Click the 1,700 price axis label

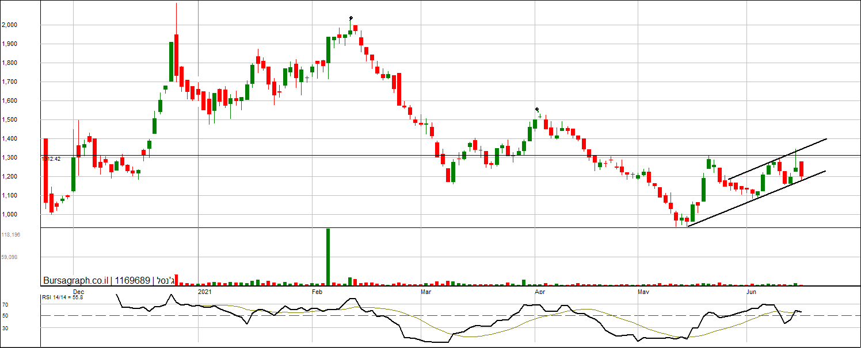pos(10,82)
